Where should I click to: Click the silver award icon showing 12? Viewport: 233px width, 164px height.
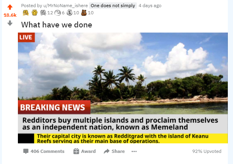point(43,13)
